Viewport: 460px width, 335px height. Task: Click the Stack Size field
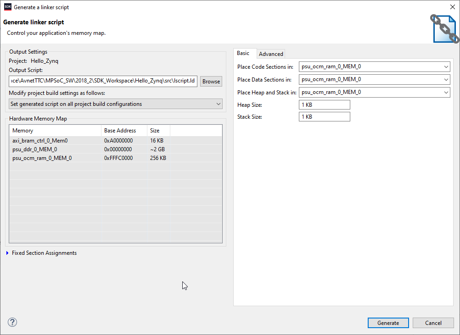click(324, 117)
